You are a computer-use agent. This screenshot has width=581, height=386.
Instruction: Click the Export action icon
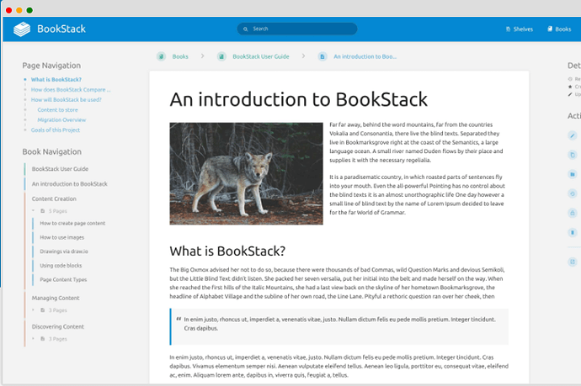coord(573,262)
